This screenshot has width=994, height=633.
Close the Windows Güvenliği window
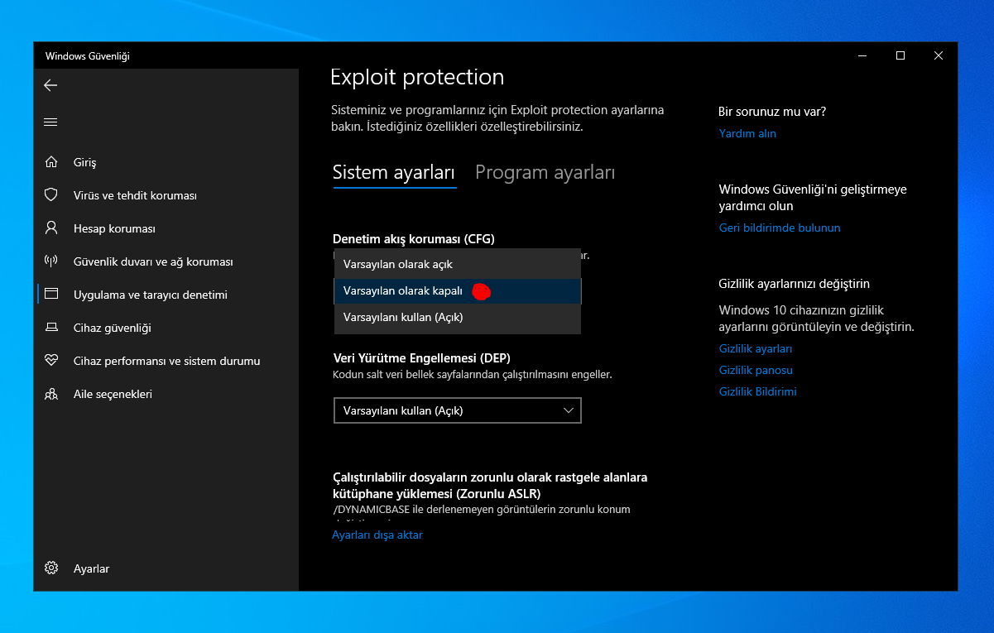point(939,55)
